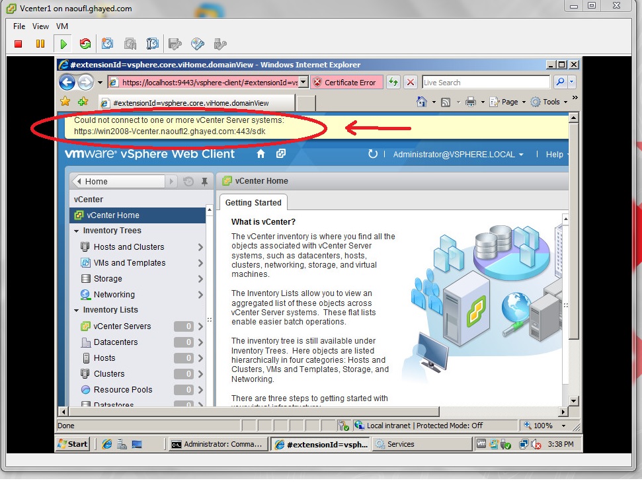Switch to the Getting Started tab
The width and height of the screenshot is (642, 489).
pos(252,202)
